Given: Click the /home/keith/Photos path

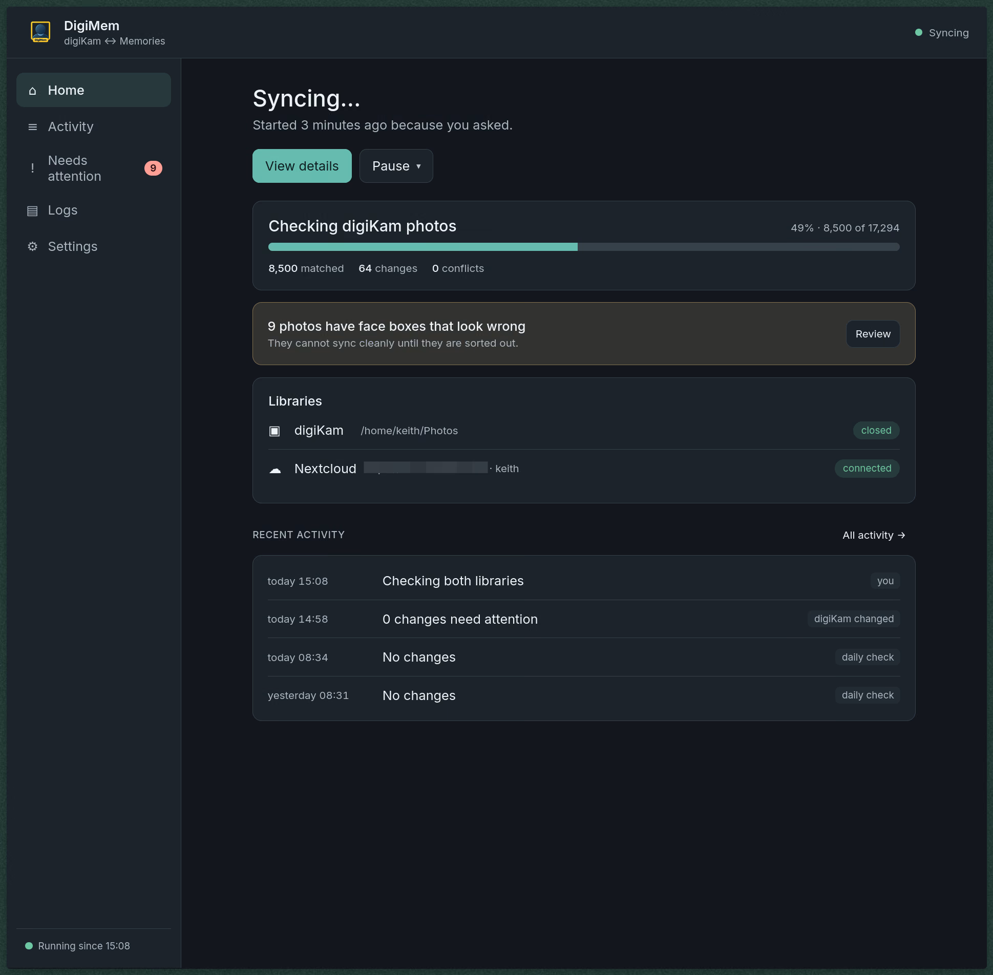Looking at the screenshot, I should [x=409, y=431].
